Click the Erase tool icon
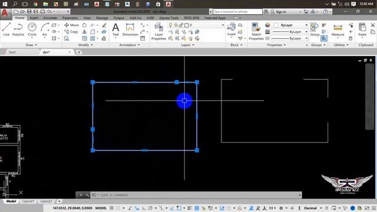Image resolution: width=377 pixels, height=212 pixels. [104, 25]
